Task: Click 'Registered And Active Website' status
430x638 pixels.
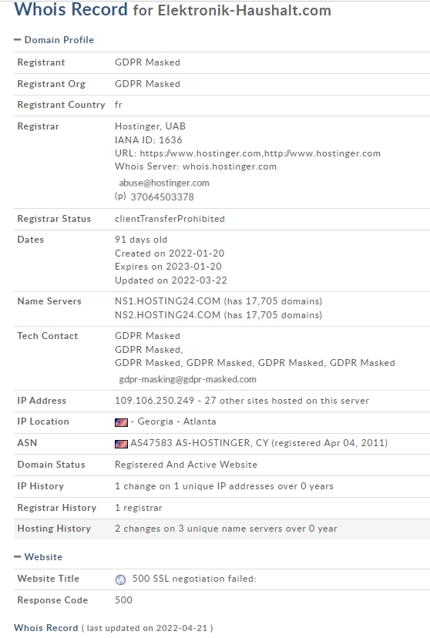Action: click(x=186, y=465)
